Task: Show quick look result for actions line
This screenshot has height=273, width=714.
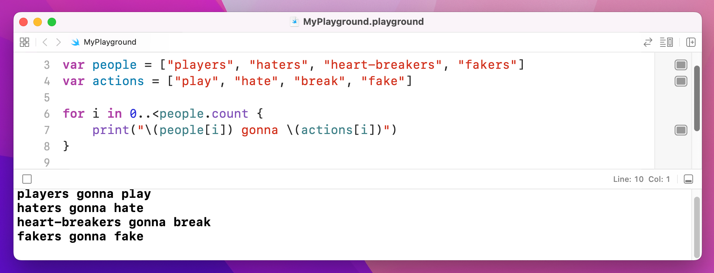Action: click(681, 81)
